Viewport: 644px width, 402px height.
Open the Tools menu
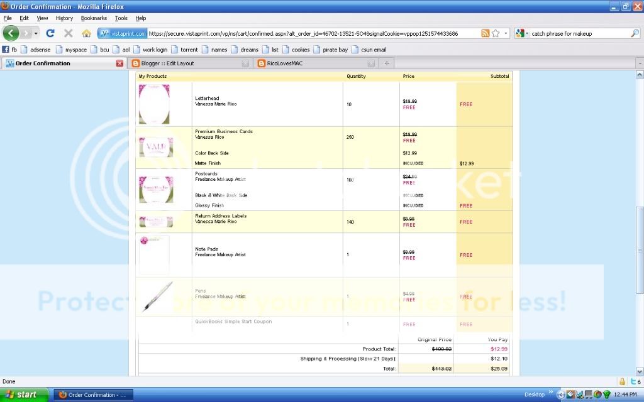click(x=121, y=18)
